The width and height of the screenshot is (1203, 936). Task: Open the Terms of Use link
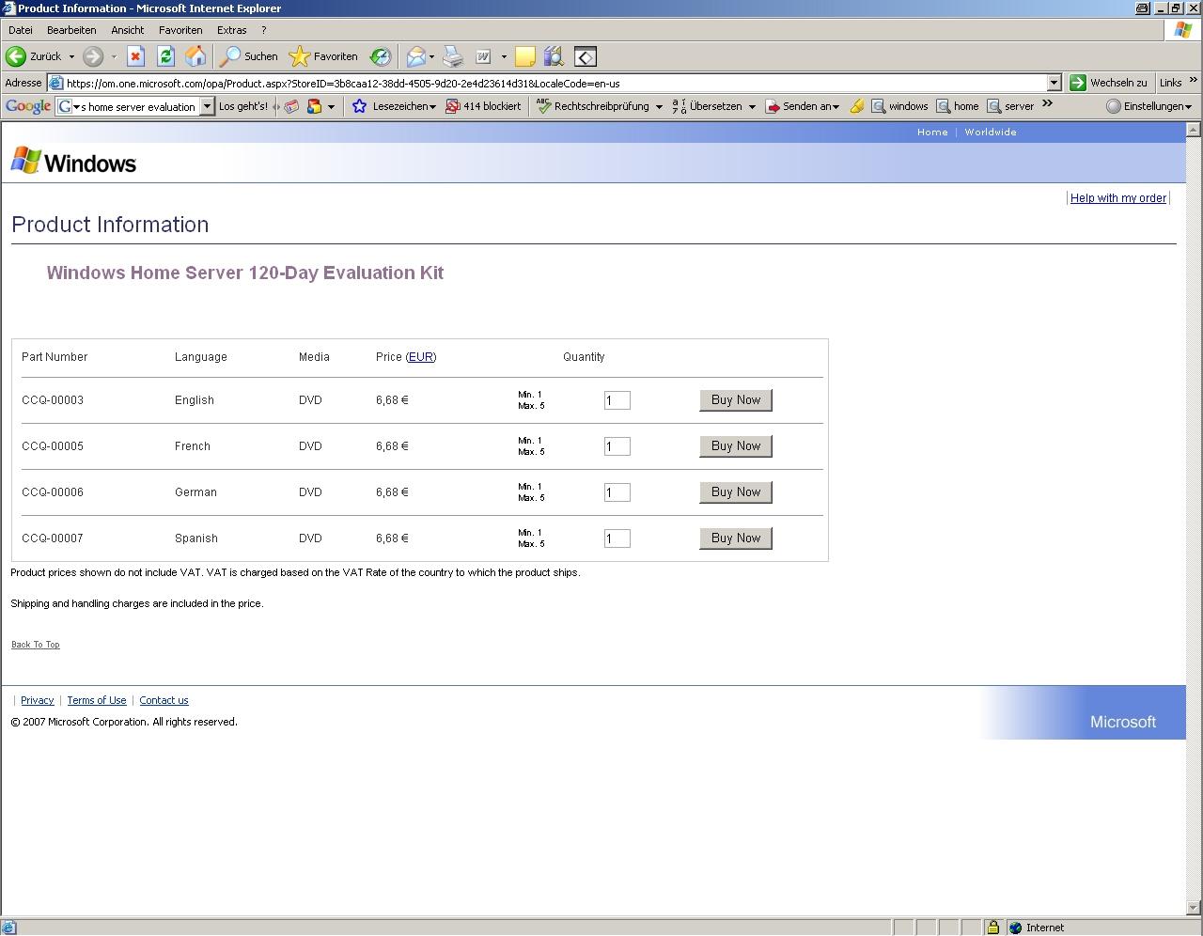pos(97,700)
